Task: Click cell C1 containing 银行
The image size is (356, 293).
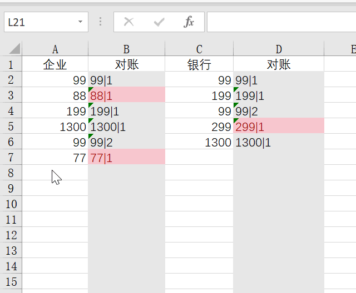Action: (199, 64)
